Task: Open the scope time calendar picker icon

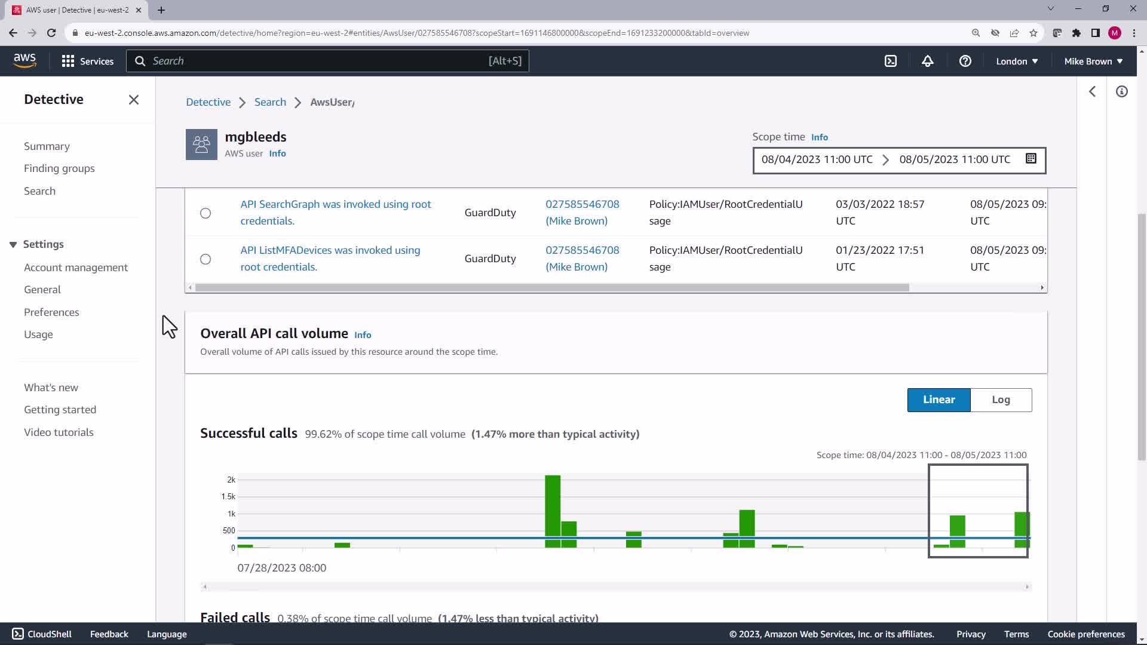Action: [1031, 159]
